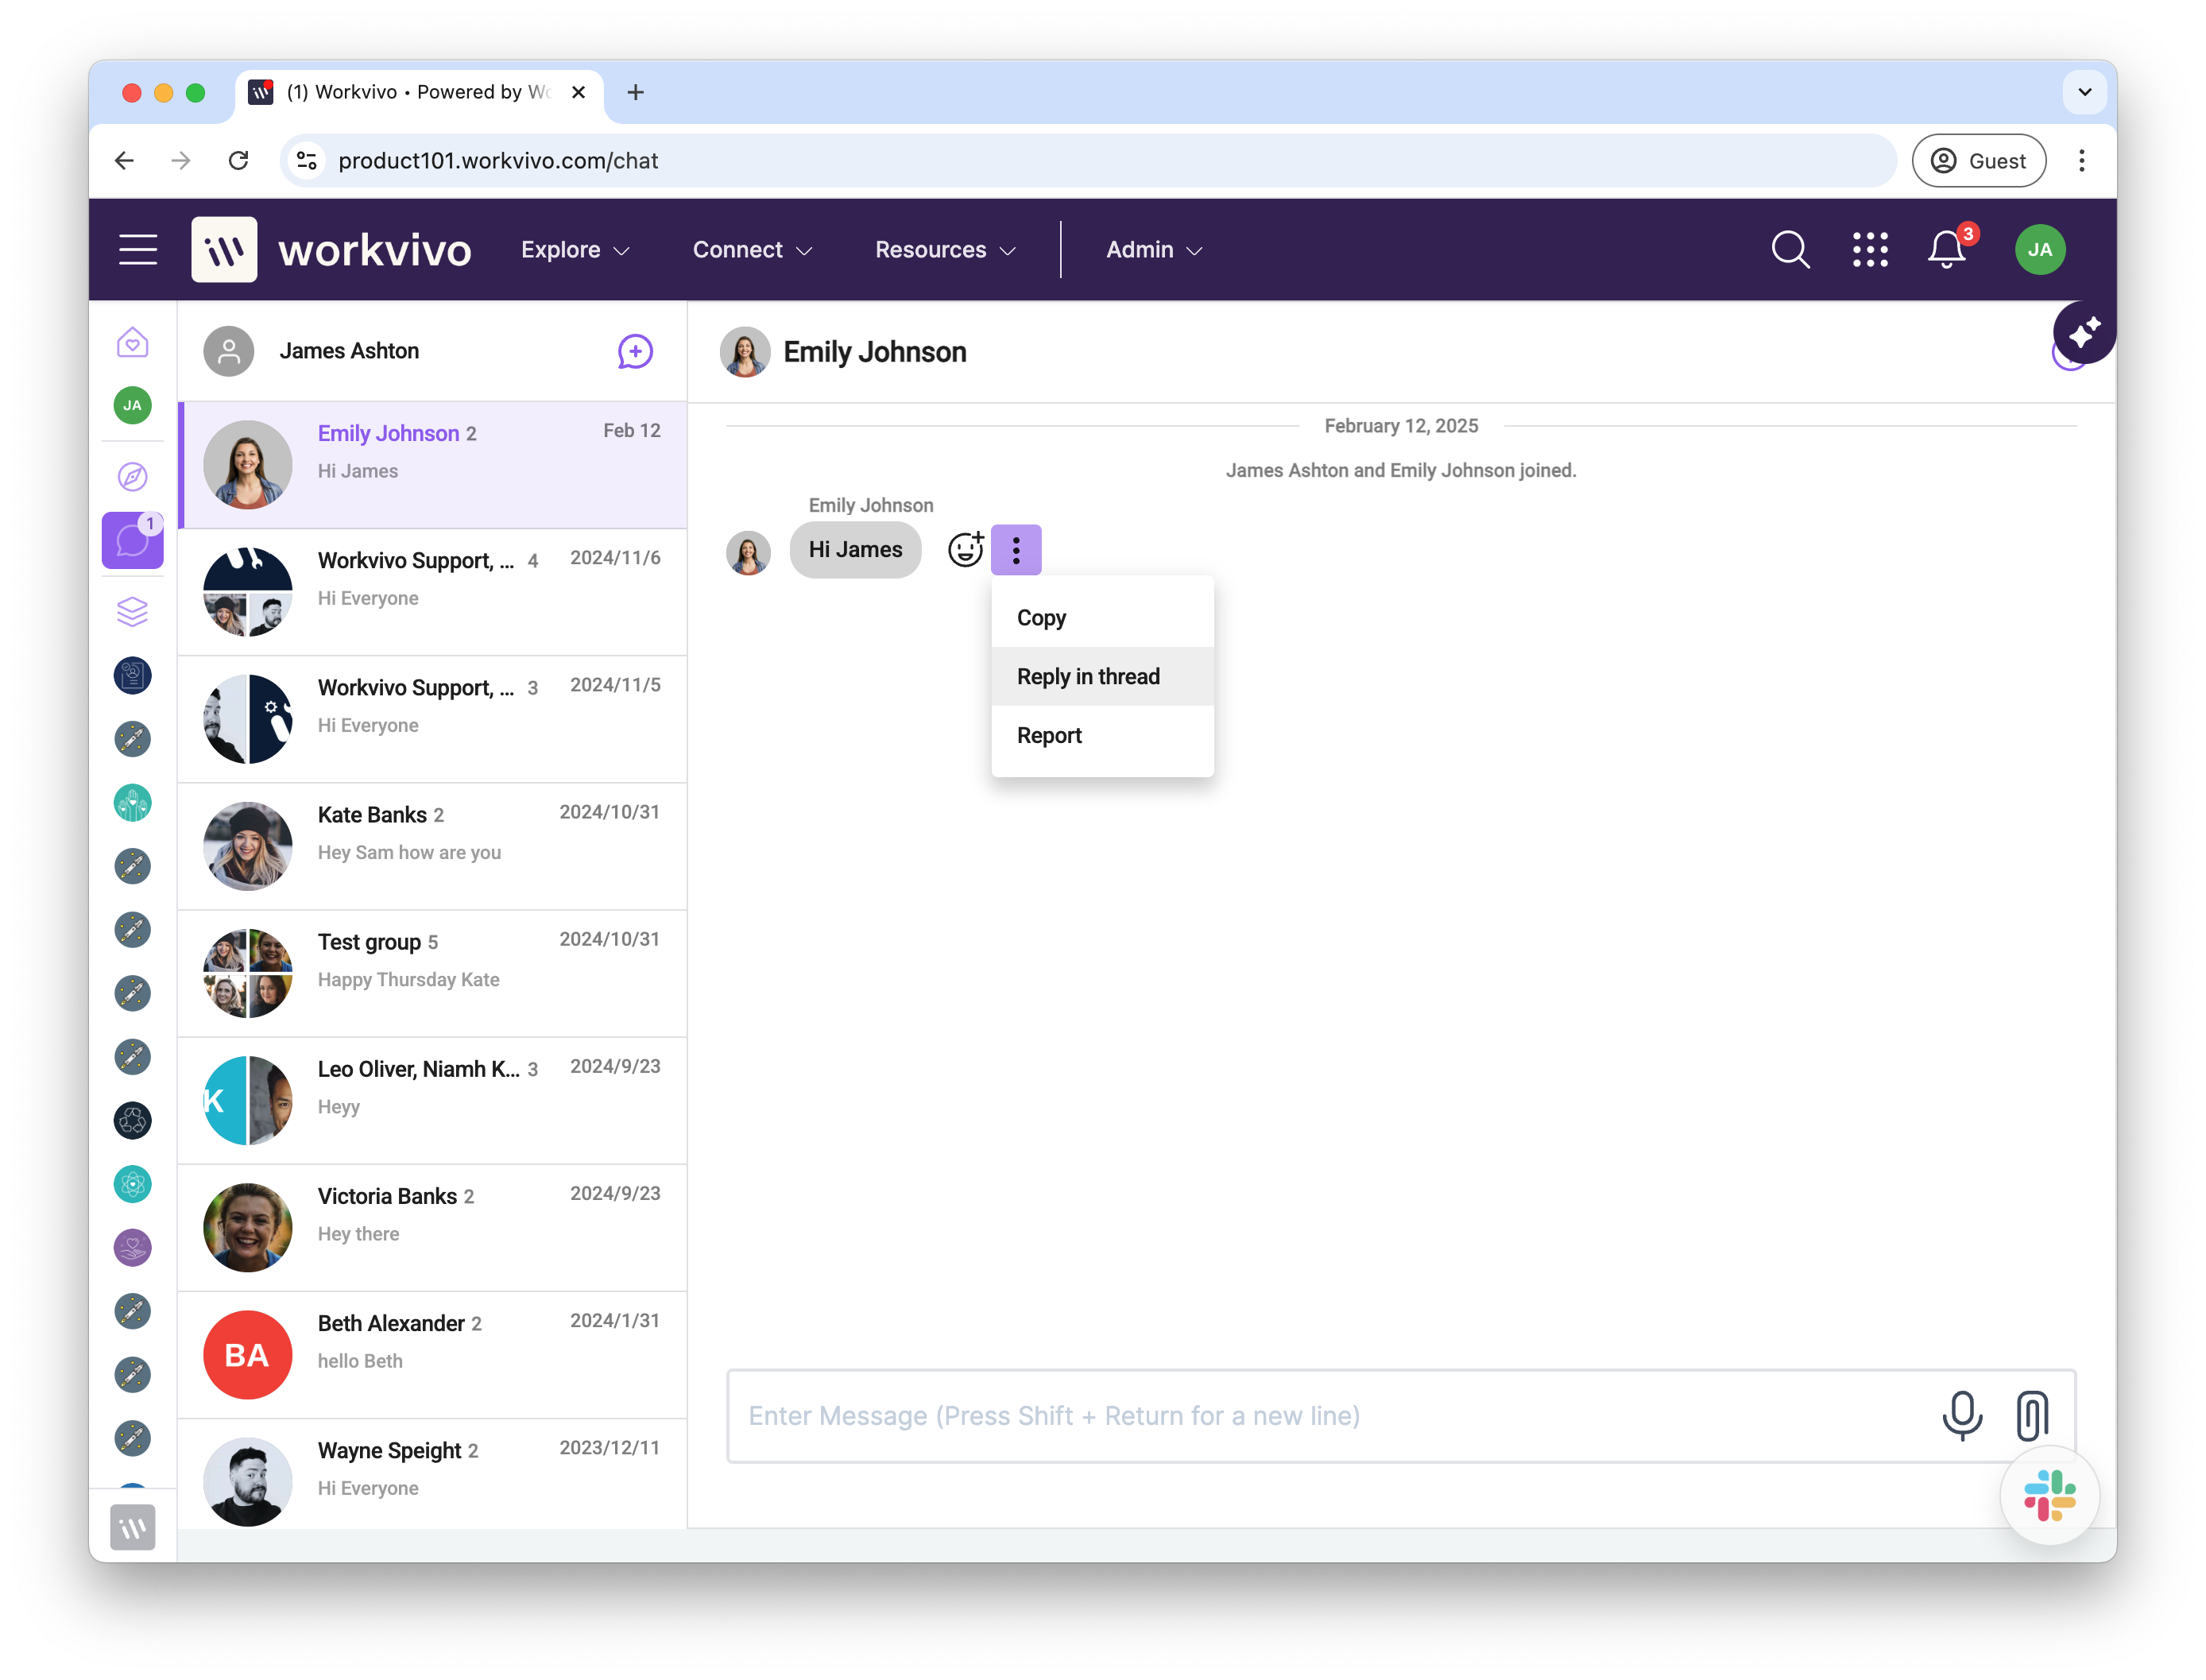Click the three-dot message options button
This screenshot has height=1680, width=2206.
click(1016, 550)
